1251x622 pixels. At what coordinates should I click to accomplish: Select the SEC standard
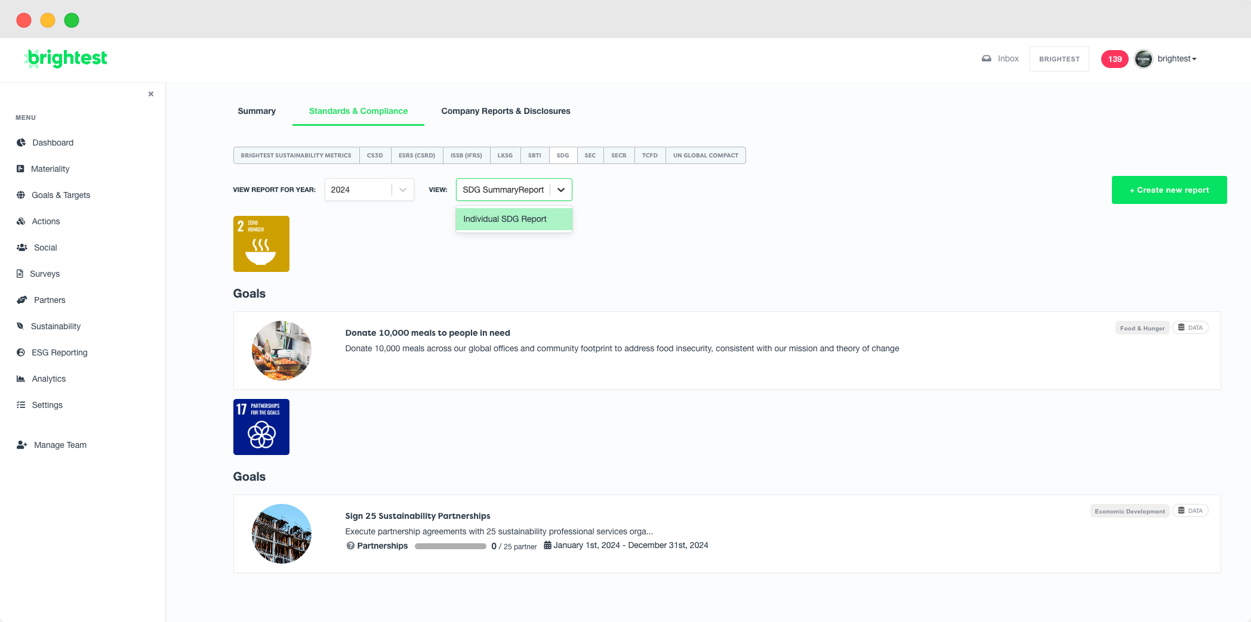[x=590, y=155]
